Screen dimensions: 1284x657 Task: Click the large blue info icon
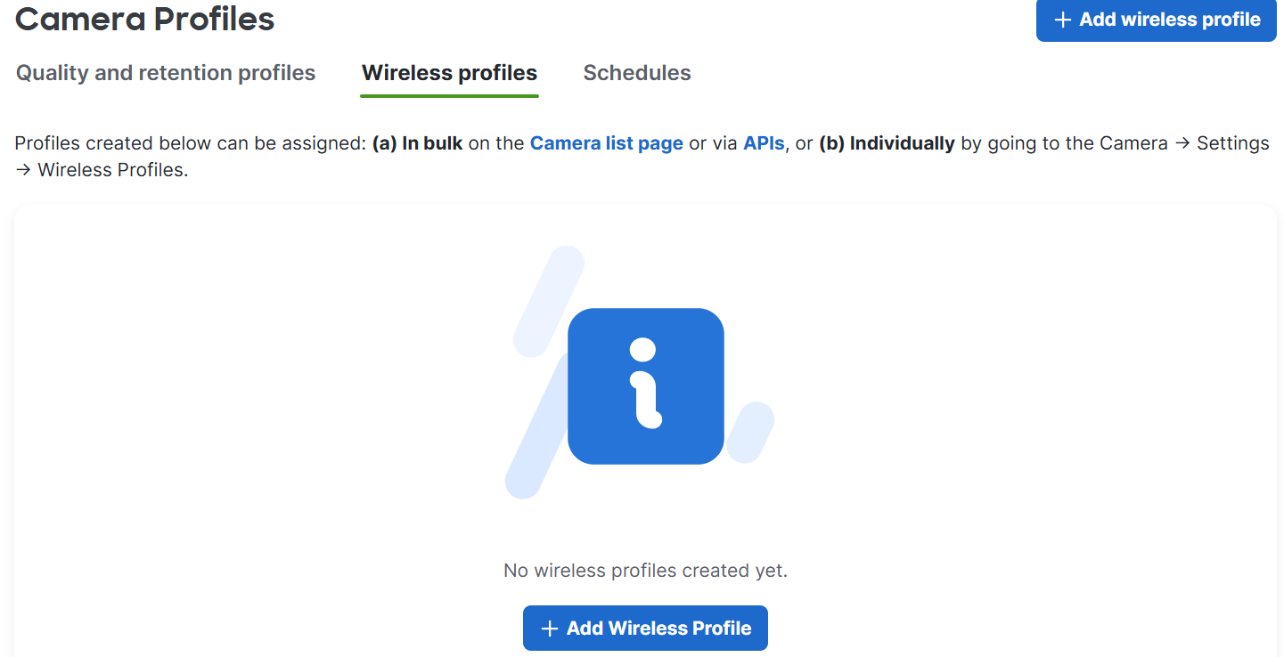click(x=646, y=386)
